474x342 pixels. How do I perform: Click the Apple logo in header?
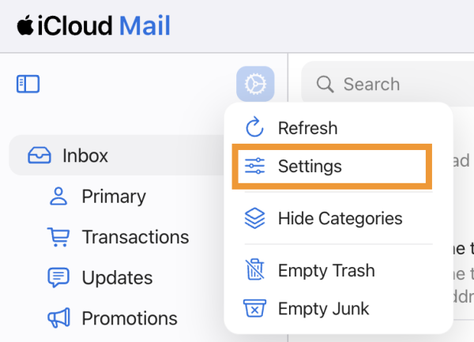(x=25, y=25)
